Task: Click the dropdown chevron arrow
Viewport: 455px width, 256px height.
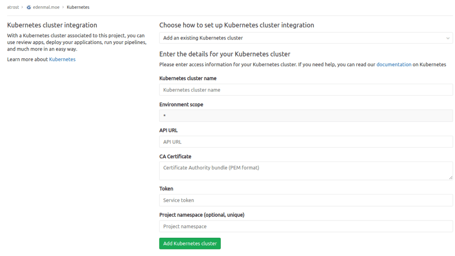Action: [448, 38]
